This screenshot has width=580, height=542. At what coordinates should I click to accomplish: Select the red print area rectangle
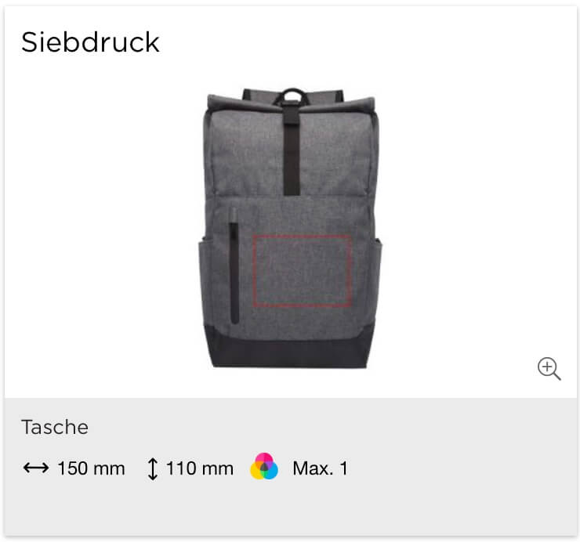pyautogui.click(x=303, y=271)
